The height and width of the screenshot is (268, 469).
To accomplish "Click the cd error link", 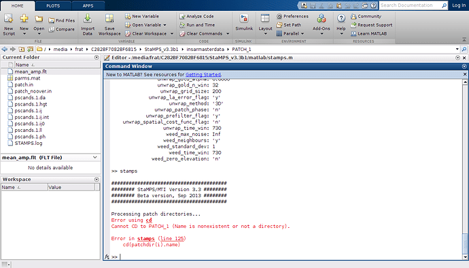I will coord(149,220).
